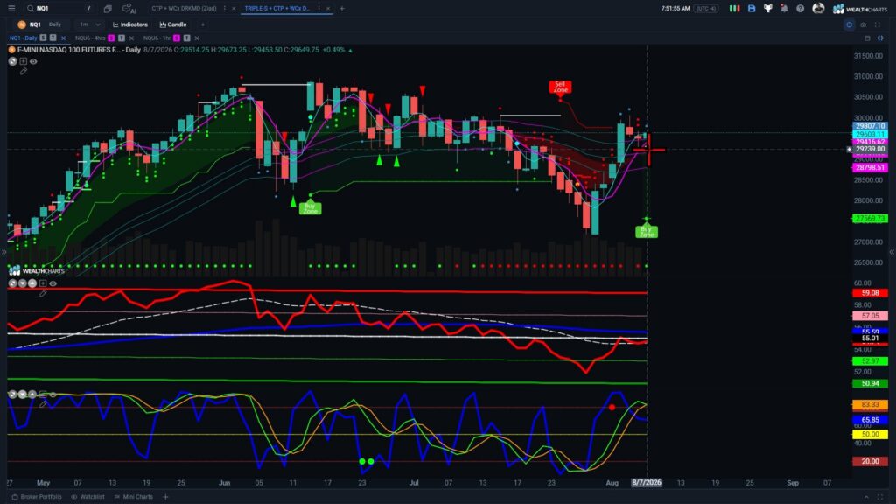
Task: Open the Indicators panel
Action: pos(130,24)
